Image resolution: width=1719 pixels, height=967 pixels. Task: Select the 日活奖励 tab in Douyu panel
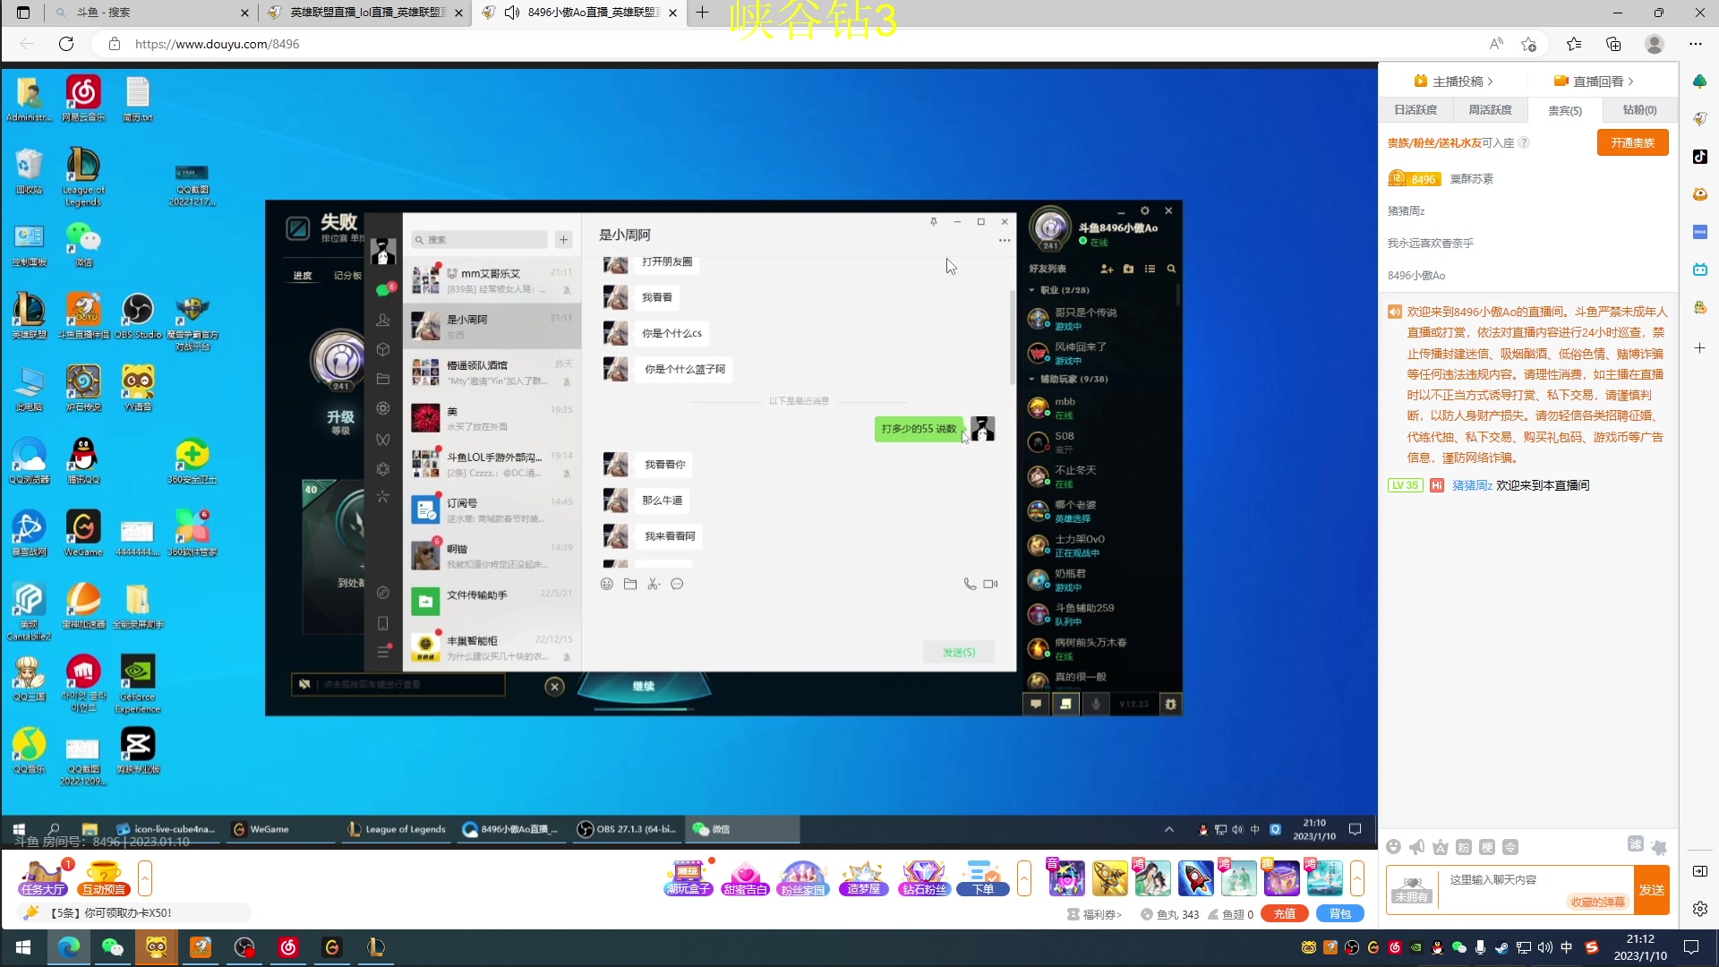1416,110
